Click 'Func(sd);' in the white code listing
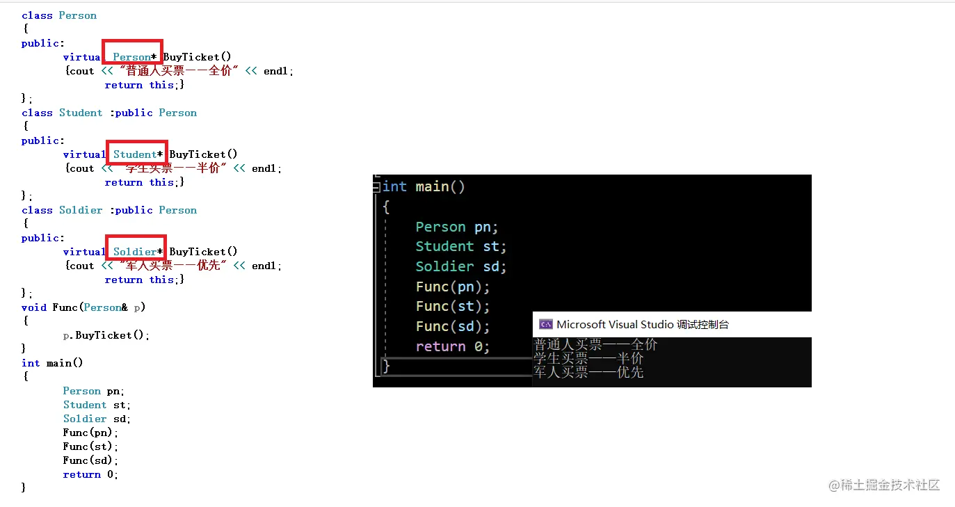955x507 pixels. click(x=91, y=460)
